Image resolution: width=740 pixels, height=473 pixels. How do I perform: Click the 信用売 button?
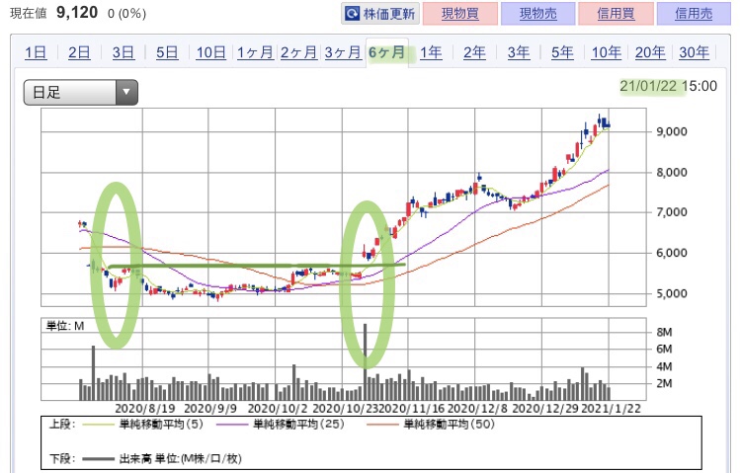coord(694,14)
